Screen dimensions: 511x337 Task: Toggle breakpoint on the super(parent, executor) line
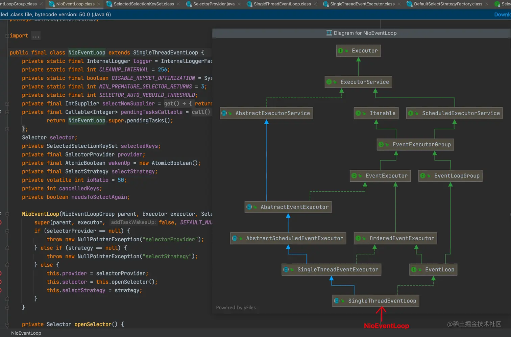tap(1, 222)
